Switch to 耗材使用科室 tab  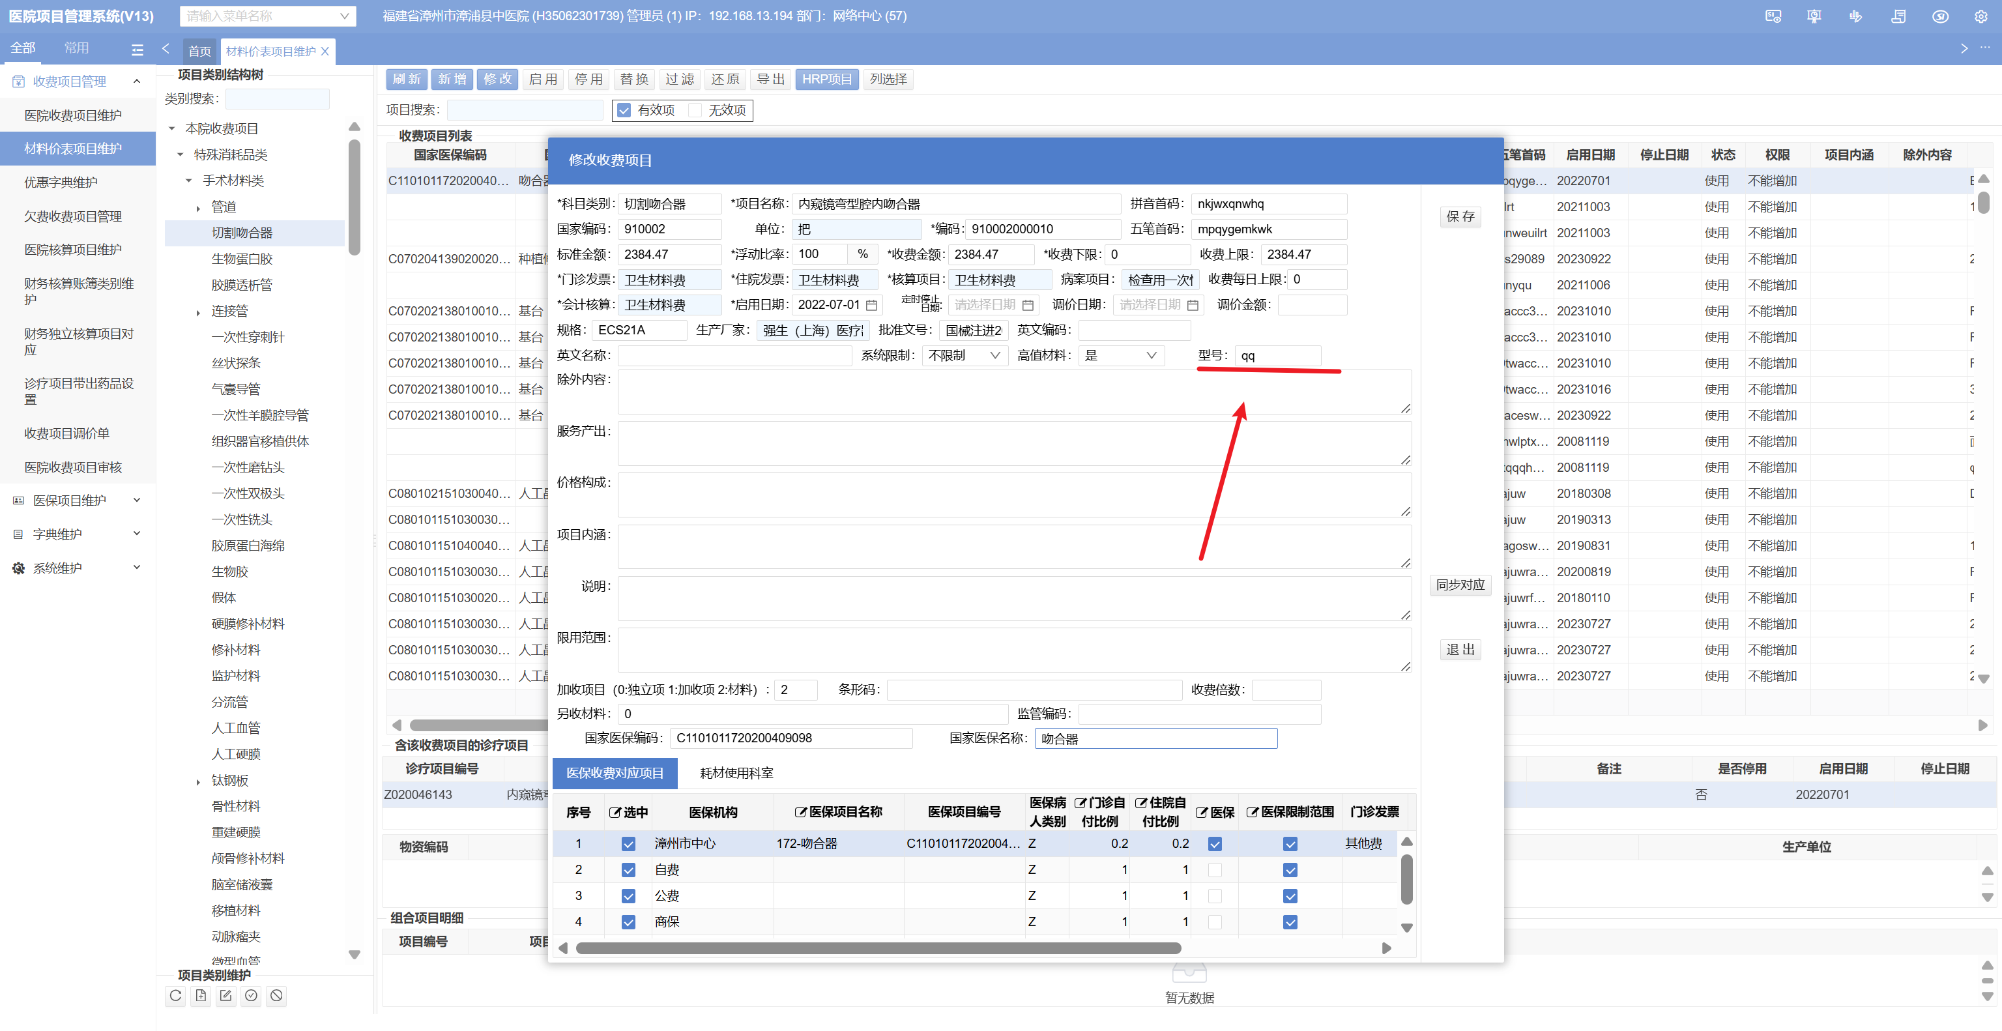(736, 773)
